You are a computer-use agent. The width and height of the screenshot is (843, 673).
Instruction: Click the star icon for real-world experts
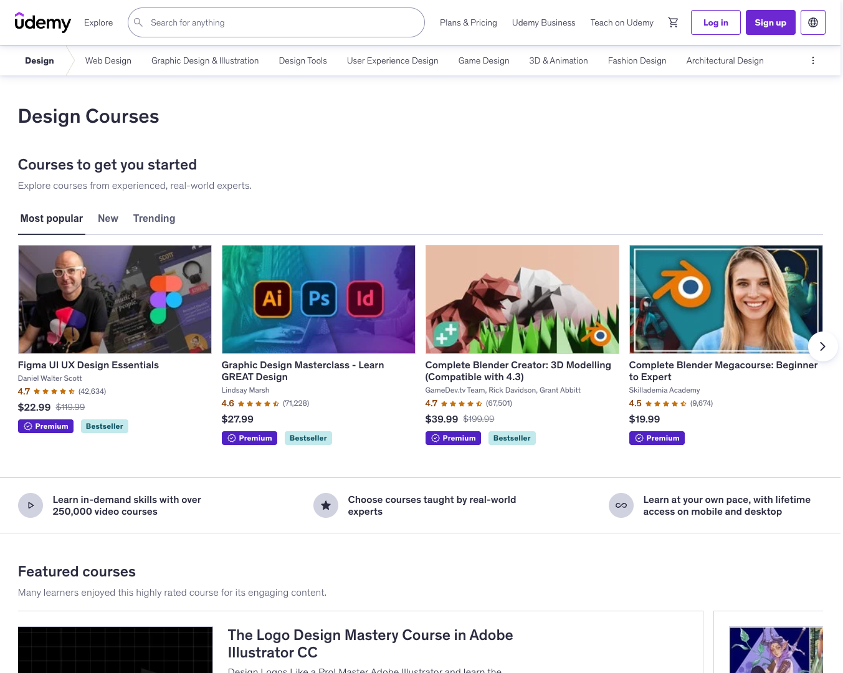pyautogui.click(x=326, y=505)
